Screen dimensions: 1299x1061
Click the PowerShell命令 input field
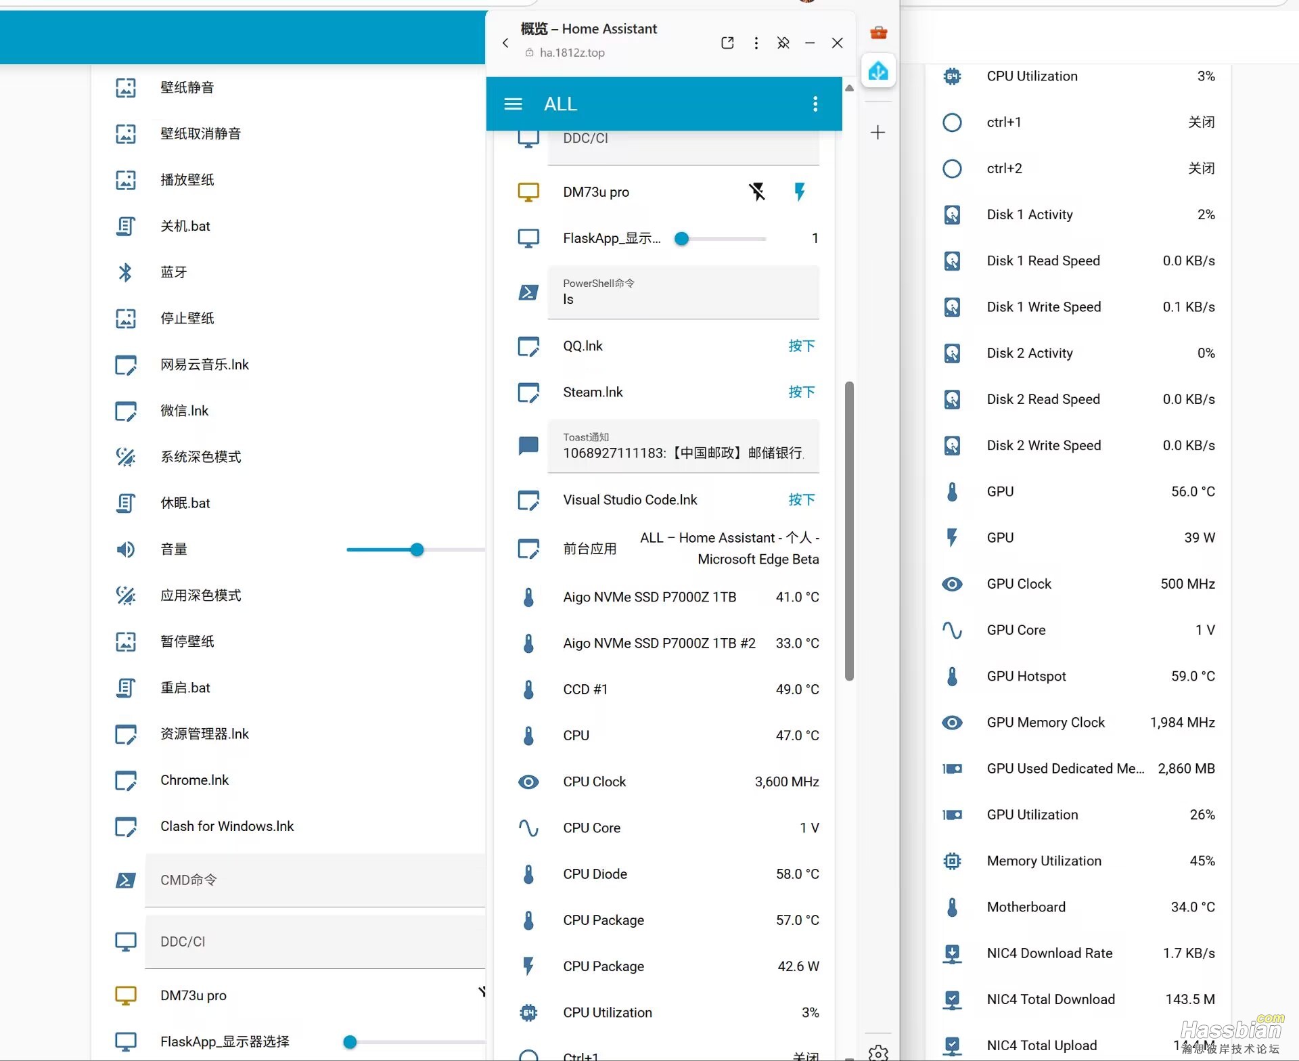point(683,292)
